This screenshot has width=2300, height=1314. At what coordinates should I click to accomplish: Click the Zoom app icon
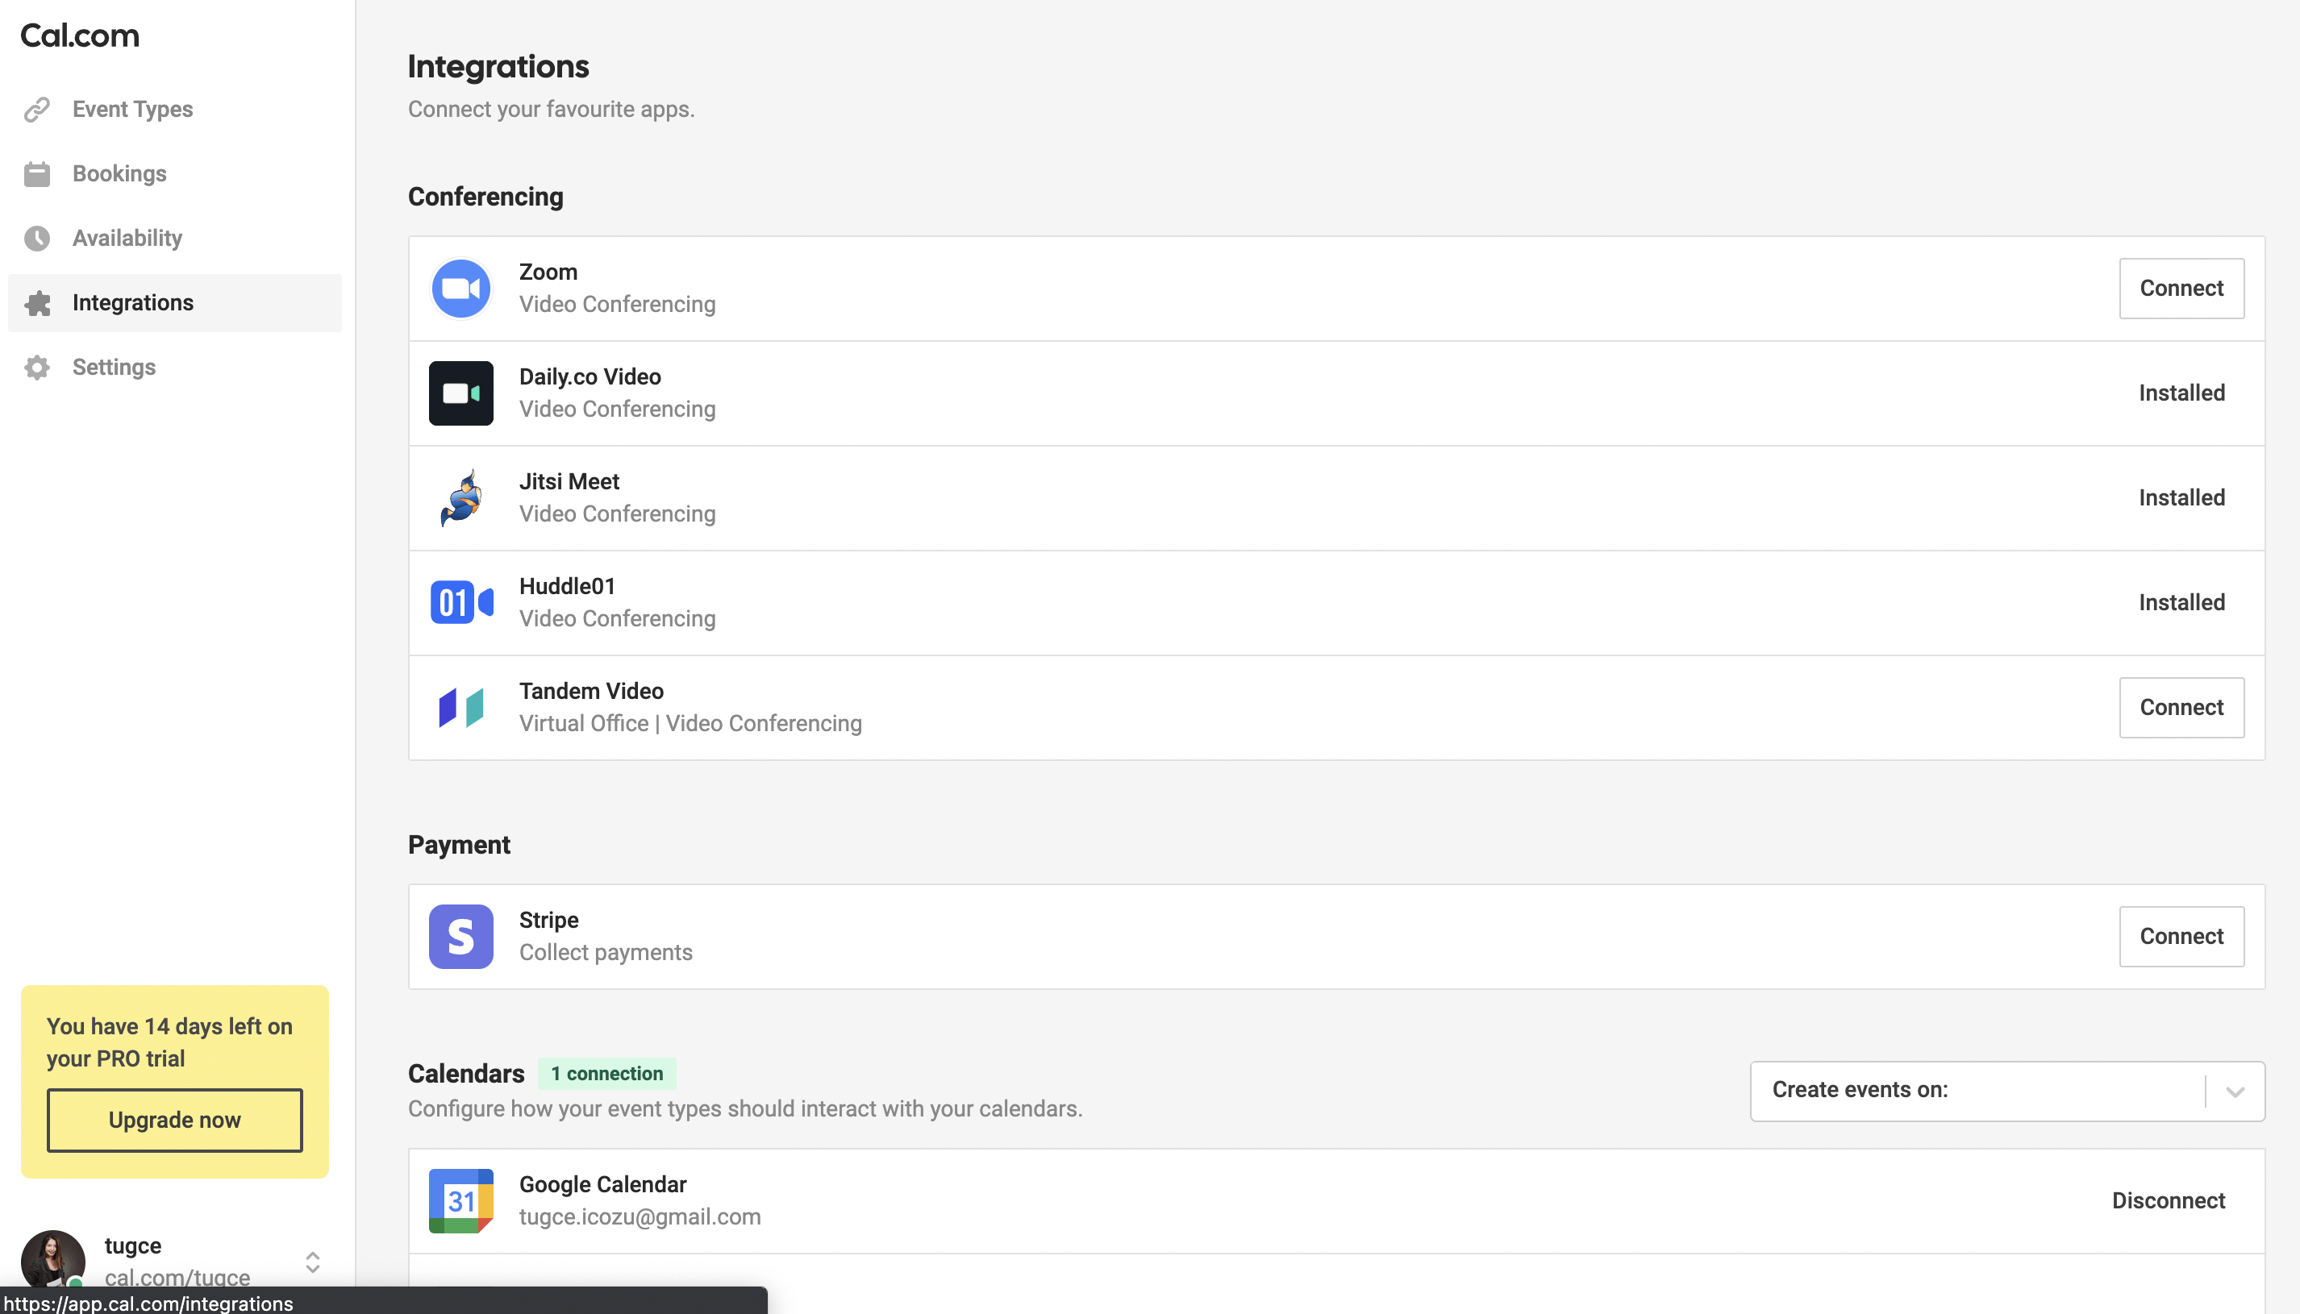pyautogui.click(x=460, y=289)
